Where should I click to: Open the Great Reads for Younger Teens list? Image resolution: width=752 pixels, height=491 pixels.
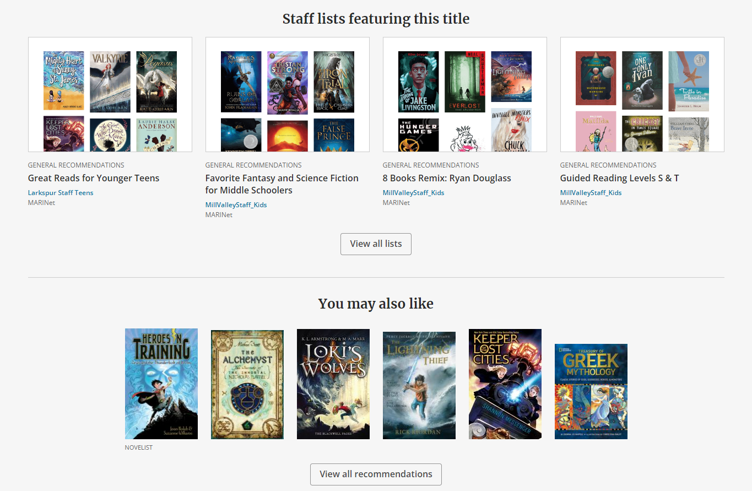tap(94, 178)
